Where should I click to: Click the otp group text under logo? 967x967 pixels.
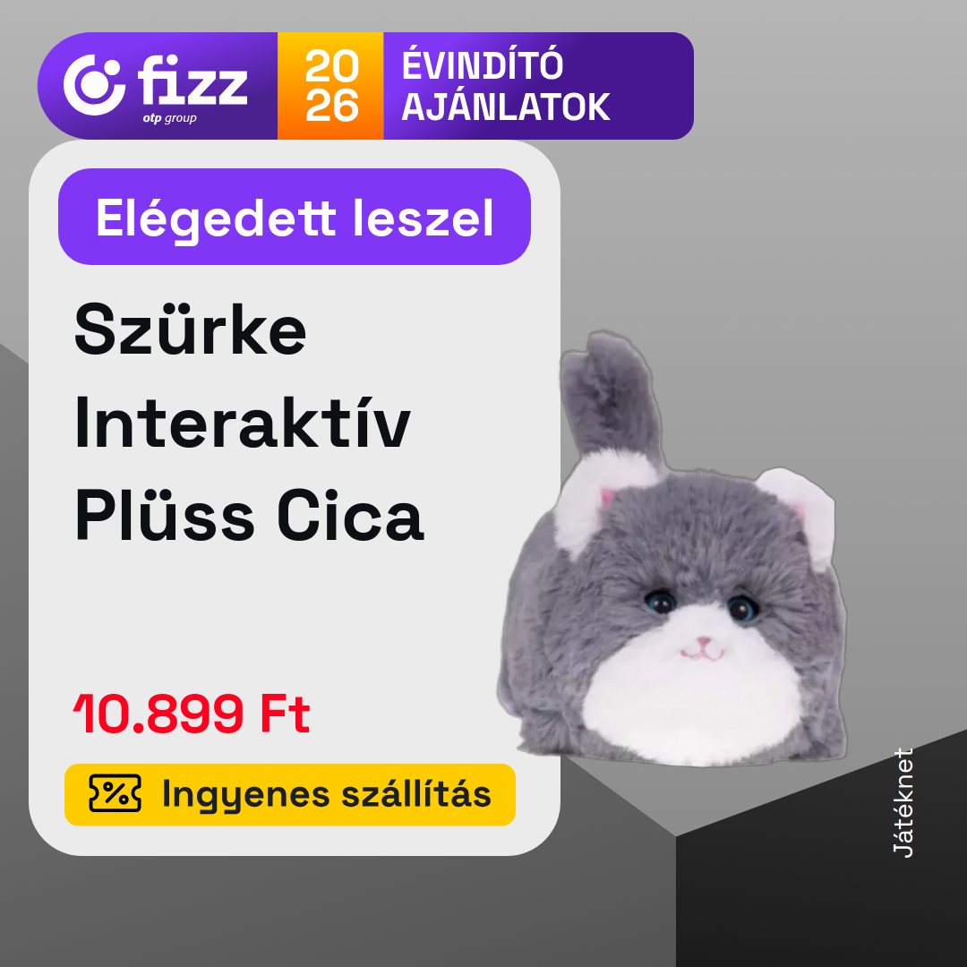pyautogui.click(x=169, y=118)
